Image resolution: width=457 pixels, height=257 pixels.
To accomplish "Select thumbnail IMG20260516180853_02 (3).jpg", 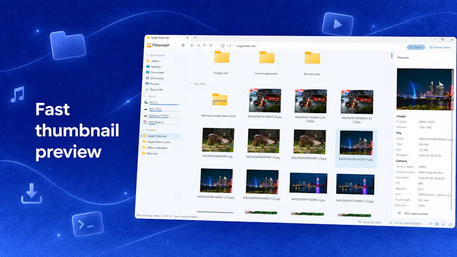I will (x=311, y=101).
